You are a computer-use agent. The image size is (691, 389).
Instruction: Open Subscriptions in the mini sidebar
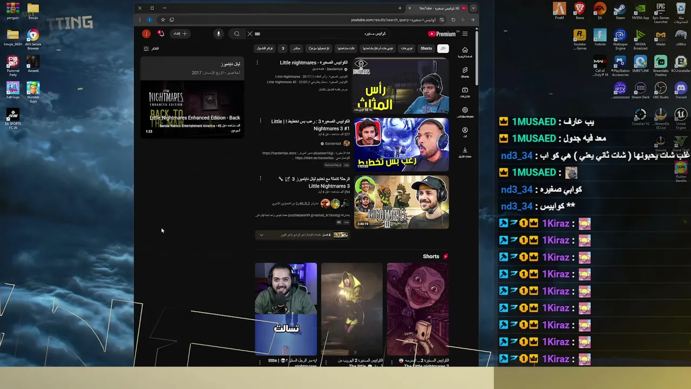[x=465, y=92]
